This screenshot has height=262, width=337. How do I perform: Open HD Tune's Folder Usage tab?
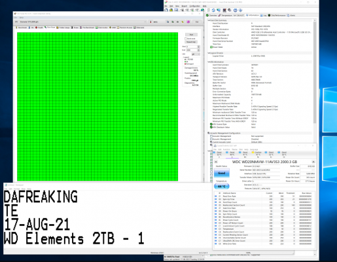click(x=63, y=28)
